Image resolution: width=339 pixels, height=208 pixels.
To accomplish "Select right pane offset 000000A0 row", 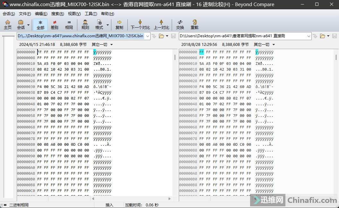I will (x=226, y=168).
